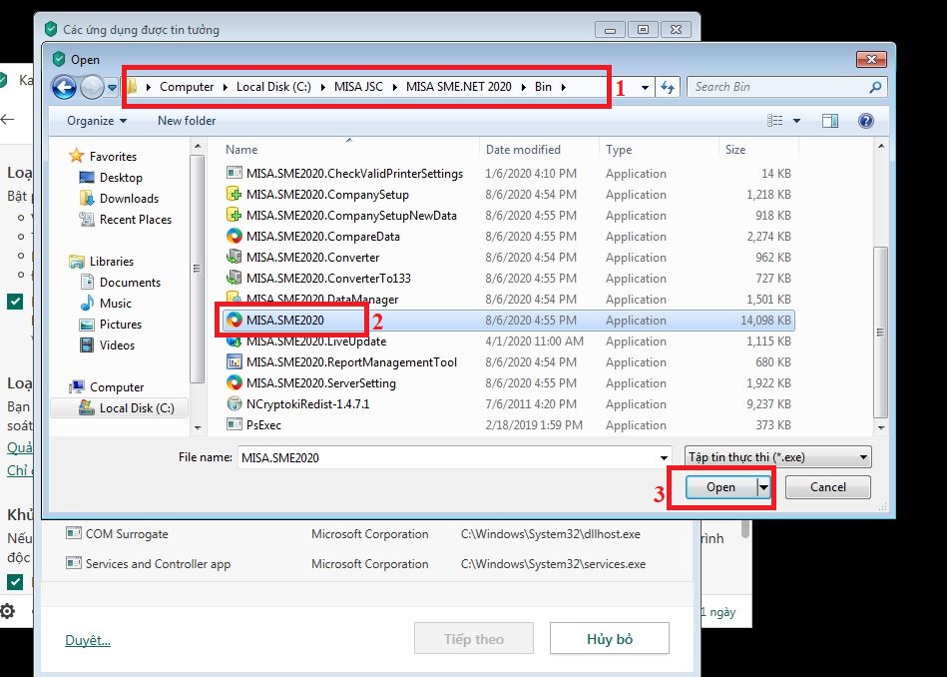Click the Videos film icon in Libraries
Screen dimensions: 947x677
click(87, 345)
